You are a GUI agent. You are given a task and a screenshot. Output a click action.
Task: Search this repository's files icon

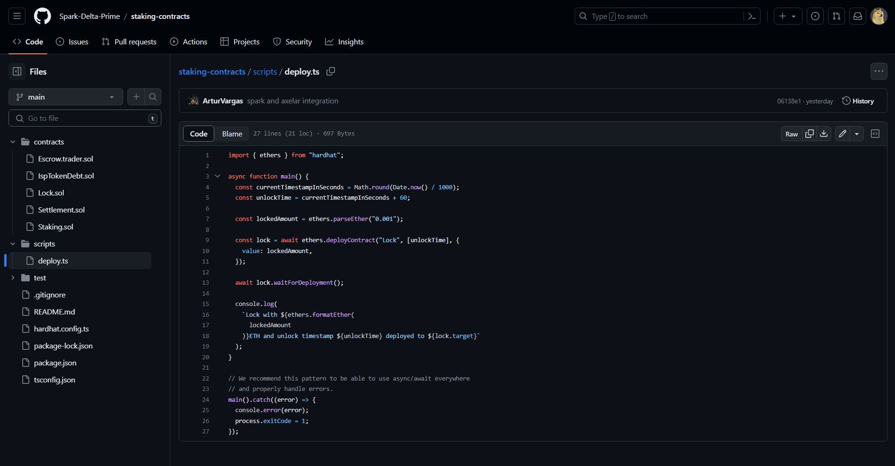click(x=153, y=97)
